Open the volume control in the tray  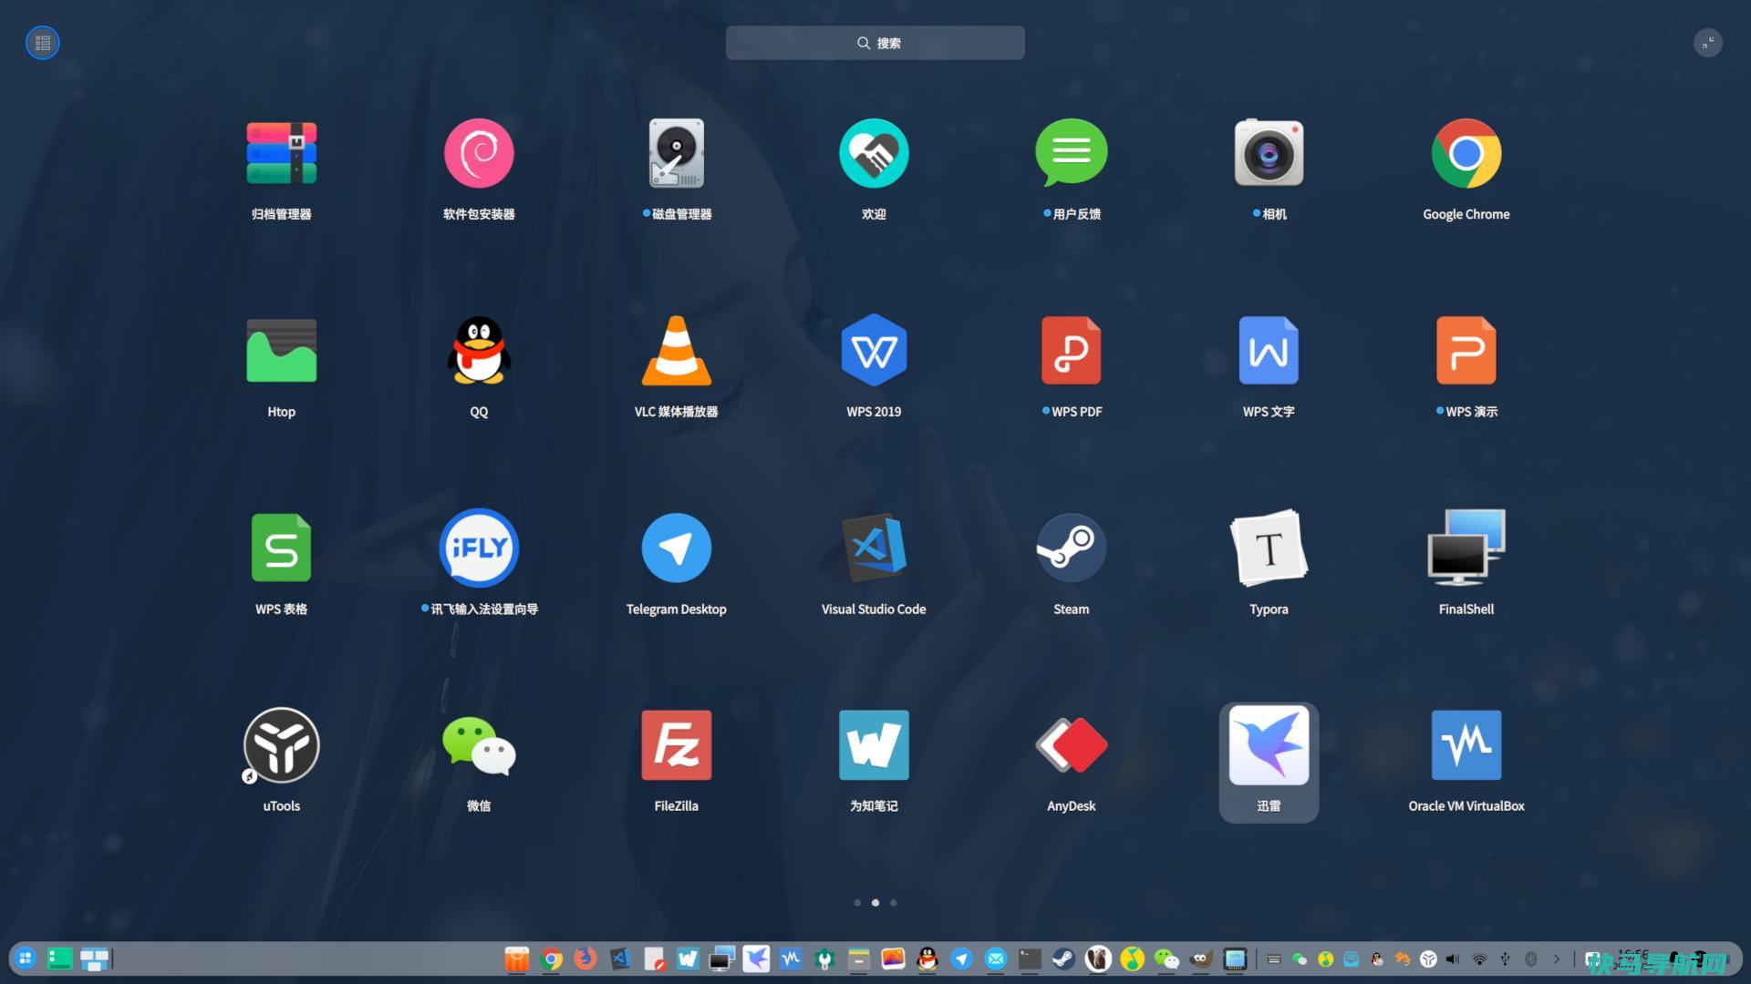(1453, 959)
